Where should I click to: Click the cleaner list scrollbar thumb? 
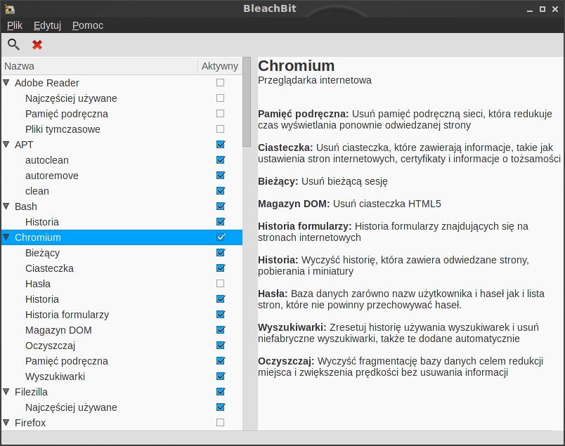[247, 102]
